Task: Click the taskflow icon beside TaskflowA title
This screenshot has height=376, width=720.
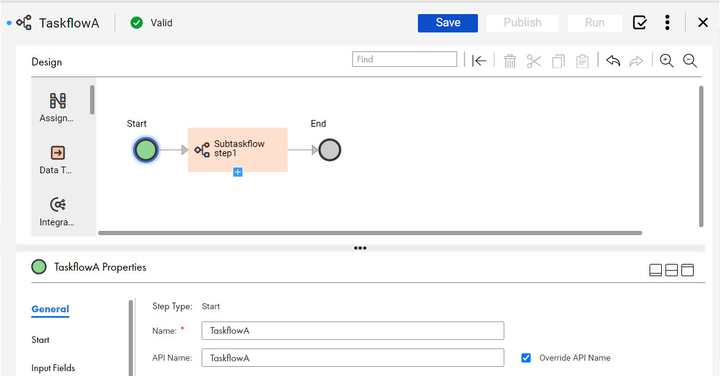Action: point(24,23)
